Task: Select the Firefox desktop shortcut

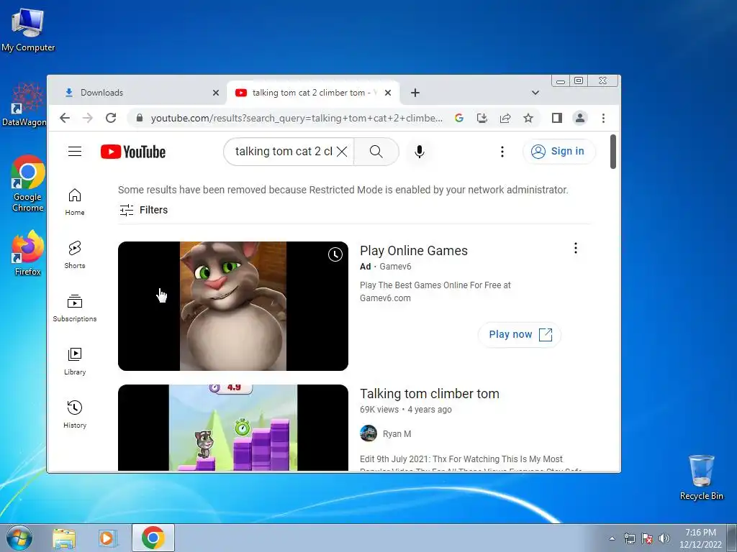Action: point(28,253)
